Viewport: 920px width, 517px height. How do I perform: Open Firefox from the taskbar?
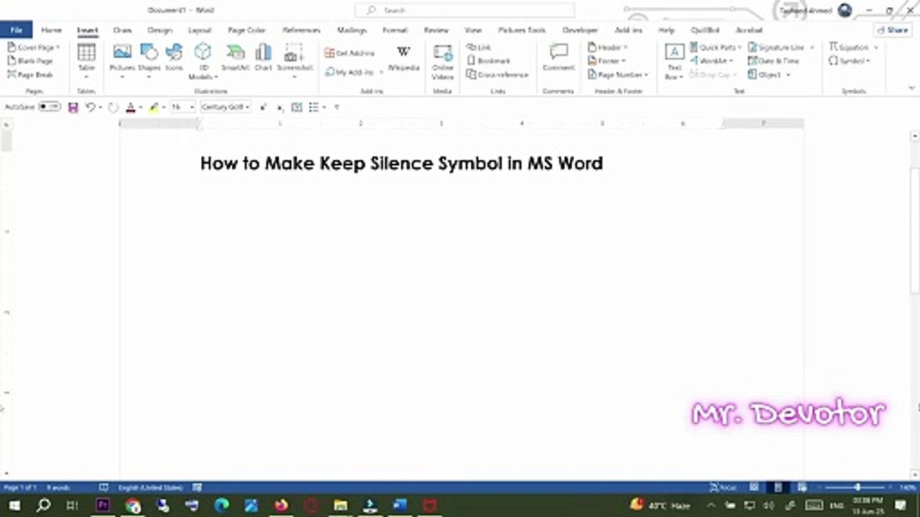(x=281, y=506)
